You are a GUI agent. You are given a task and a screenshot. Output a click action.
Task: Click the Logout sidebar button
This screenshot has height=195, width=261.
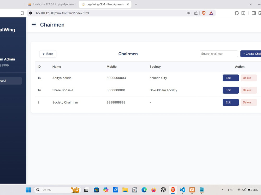click(10, 81)
